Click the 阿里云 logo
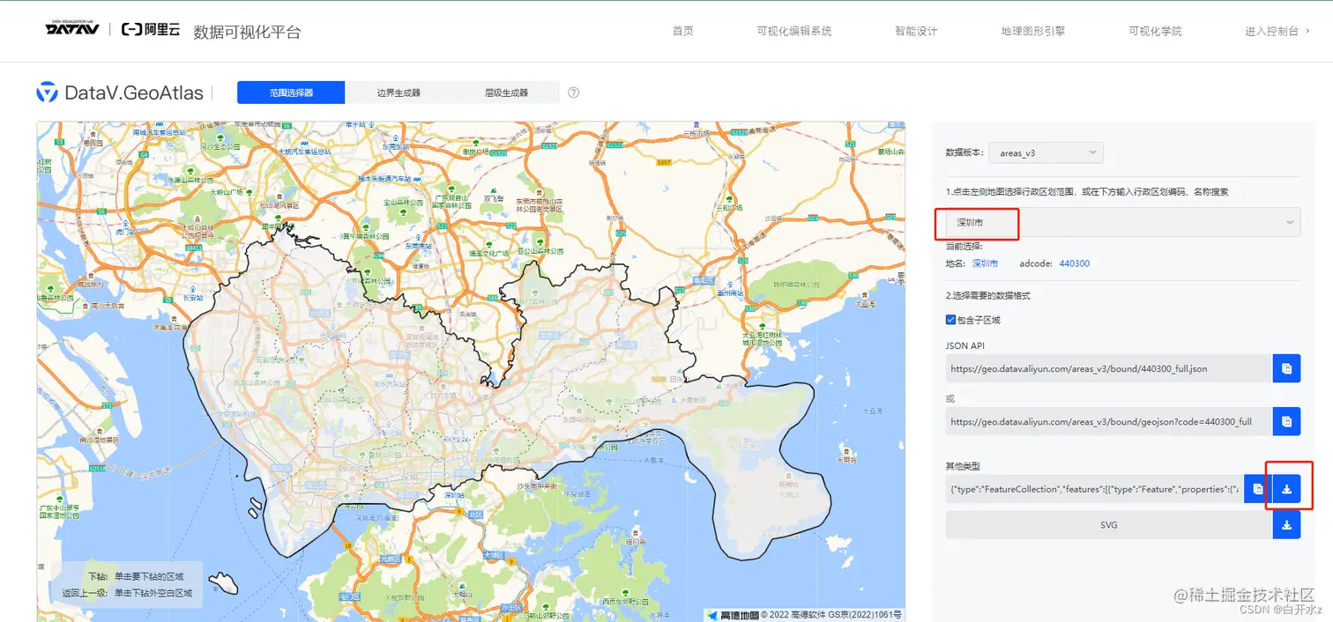Image resolution: width=1333 pixels, height=622 pixels. coord(151,30)
